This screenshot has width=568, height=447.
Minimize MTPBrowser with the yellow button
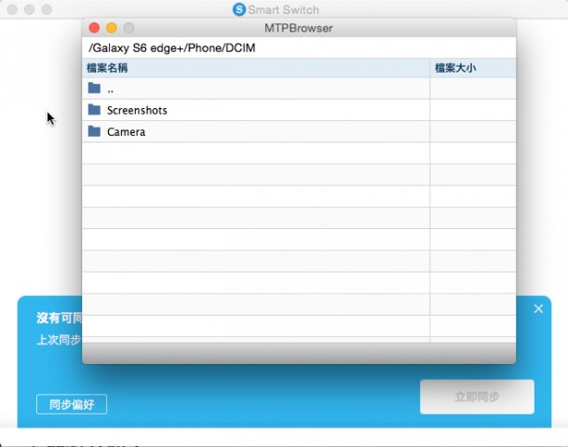pyautogui.click(x=112, y=28)
